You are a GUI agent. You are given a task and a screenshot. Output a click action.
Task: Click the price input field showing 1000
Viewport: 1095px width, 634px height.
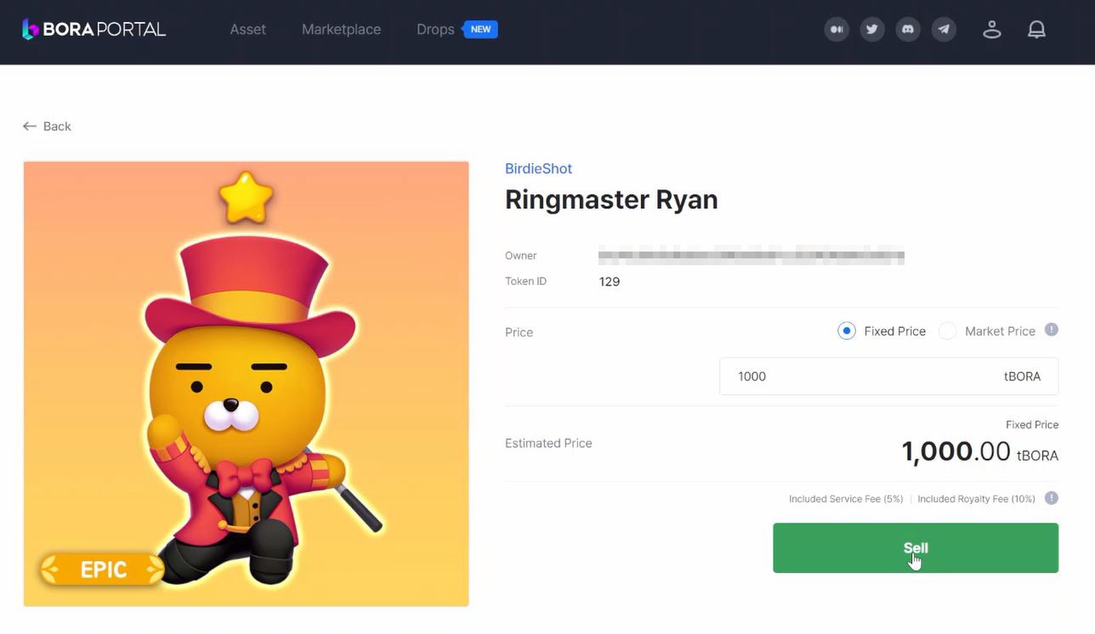tap(888, 376)
